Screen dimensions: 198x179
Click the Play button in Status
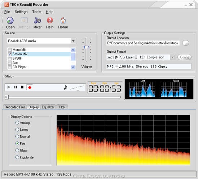click(9, 87)
